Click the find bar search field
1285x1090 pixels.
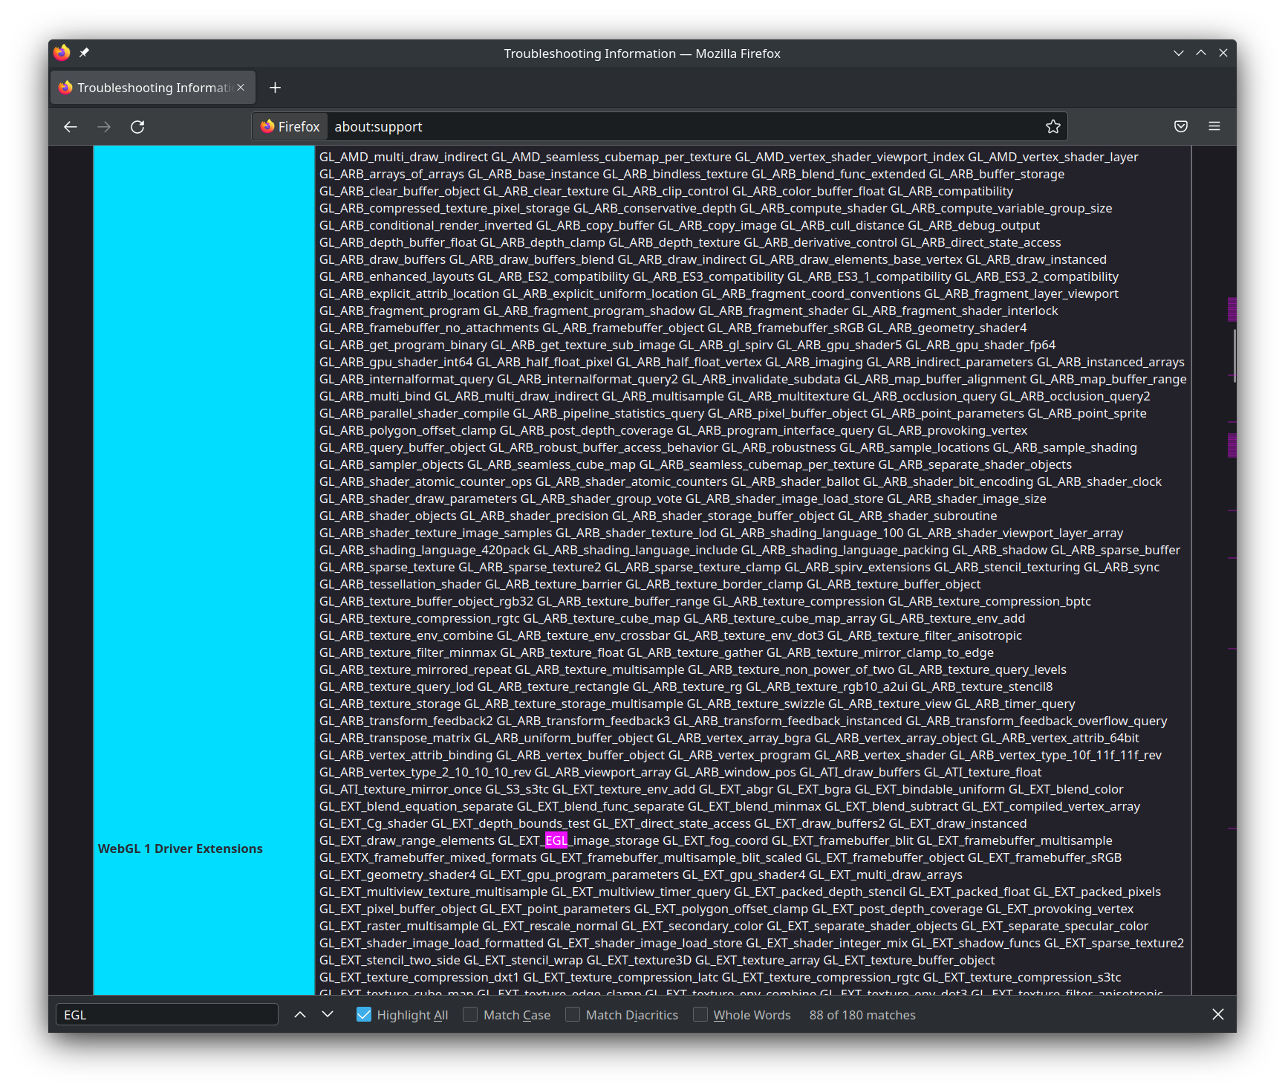[x=167, y=1015]
